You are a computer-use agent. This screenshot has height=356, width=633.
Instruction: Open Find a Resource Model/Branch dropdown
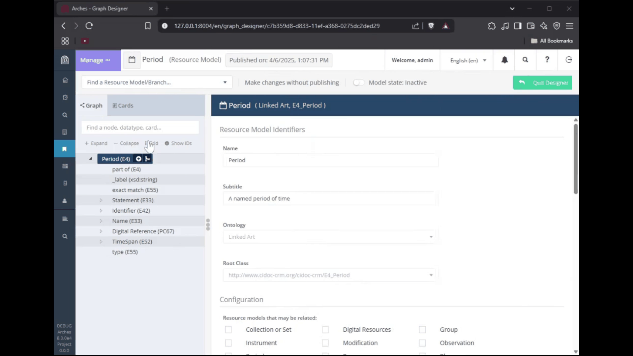point(157,82)
